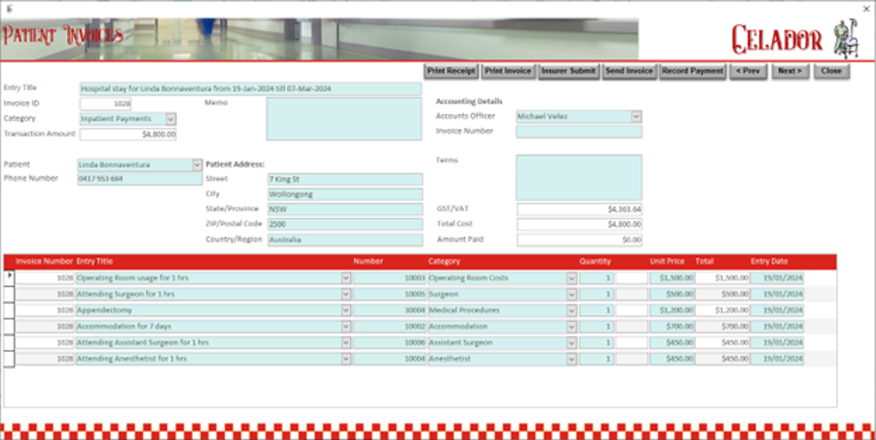Open Category dropdown for Anesthetist row

pyautogui.click(x=571, y=359)
